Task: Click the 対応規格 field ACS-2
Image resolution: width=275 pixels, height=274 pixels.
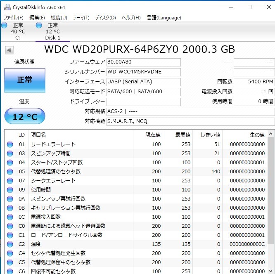Action: [191, 112]
